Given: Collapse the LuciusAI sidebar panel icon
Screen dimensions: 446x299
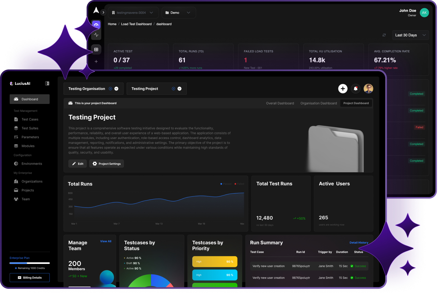Looking at the screenshot, I should 47,84.
